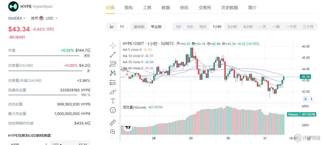Select the 一个月 interval
323x145 pixels.
291,27
